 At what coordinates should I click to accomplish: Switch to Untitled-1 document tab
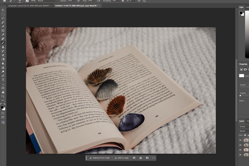(x=76, y=6)
